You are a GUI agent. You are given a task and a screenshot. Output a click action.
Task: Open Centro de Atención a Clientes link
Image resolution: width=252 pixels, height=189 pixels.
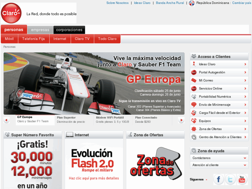(219, 137)
